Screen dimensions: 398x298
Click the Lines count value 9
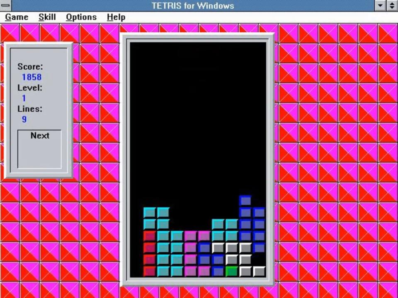24,119
